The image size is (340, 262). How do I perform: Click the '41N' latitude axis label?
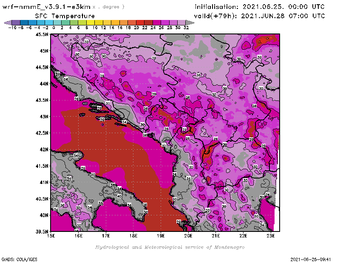44,182
